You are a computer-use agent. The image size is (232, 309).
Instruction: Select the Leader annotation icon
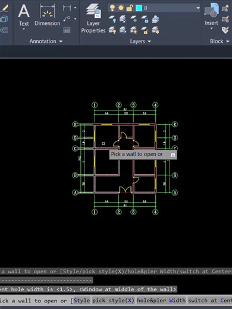coord(67,19)
